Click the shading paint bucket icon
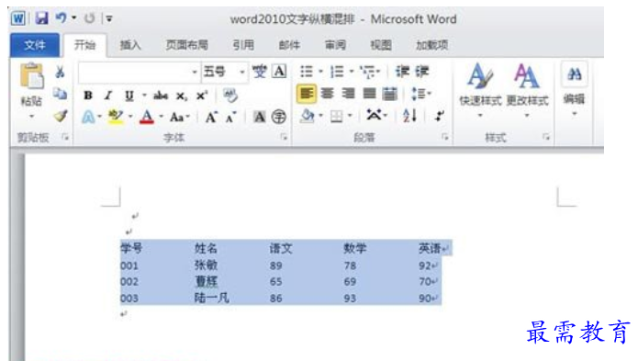638x361 pixels. point(308,117)
